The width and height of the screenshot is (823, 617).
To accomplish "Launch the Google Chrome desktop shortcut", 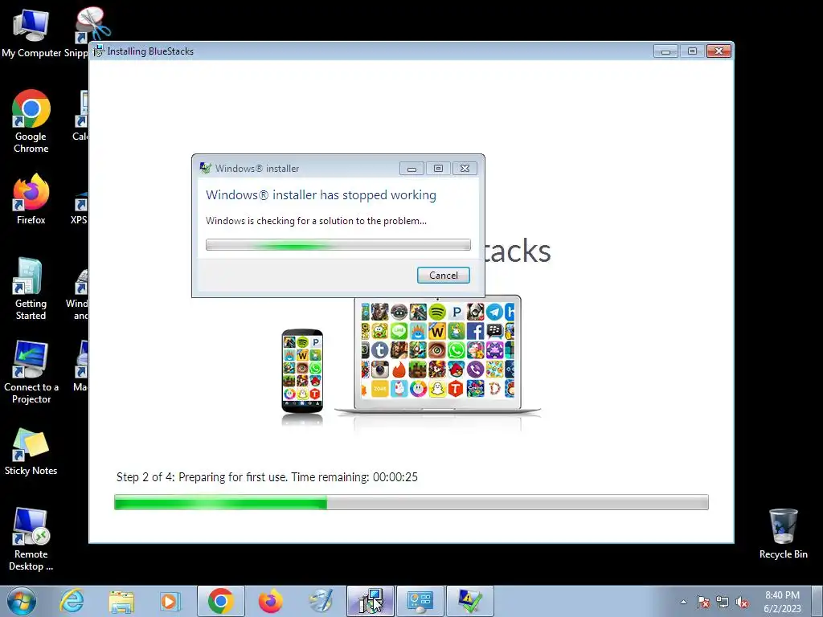I will [31, 122].
